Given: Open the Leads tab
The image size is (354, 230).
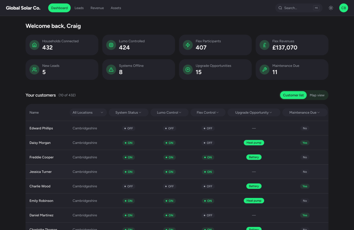Looking at the screenshot, I should point(79,8).
